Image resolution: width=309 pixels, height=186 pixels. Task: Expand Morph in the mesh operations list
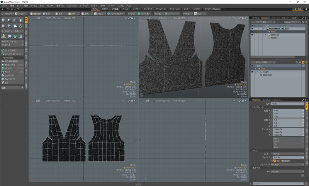pyautogui.click(x=257, y=72)
